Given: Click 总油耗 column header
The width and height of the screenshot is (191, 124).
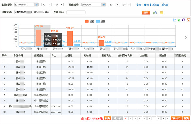Looking at the screenshot, I should click(90, 56).
